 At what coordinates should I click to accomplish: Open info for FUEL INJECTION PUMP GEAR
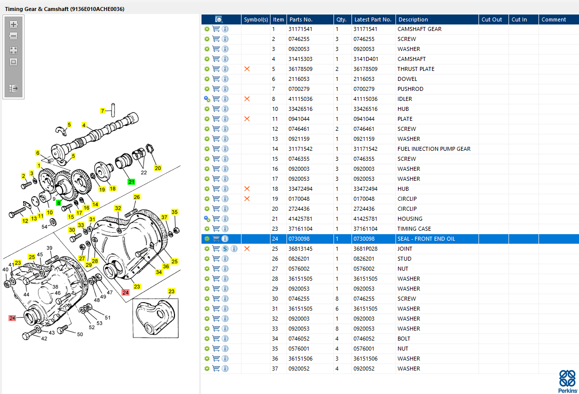tap(225, 149)
